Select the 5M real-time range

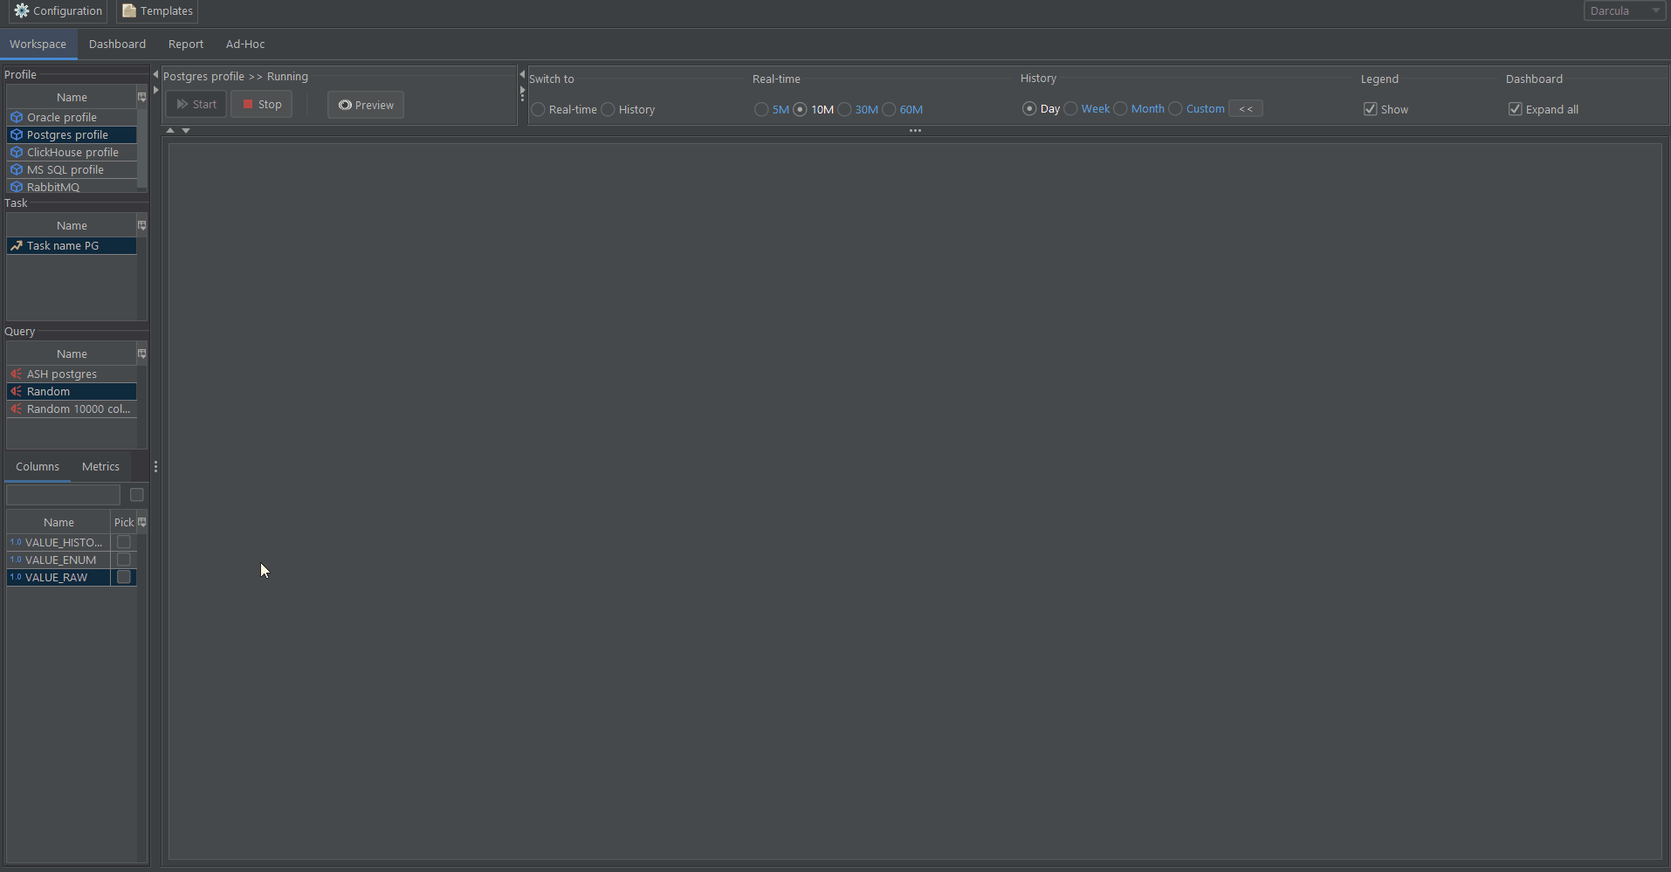coord(762,109)
